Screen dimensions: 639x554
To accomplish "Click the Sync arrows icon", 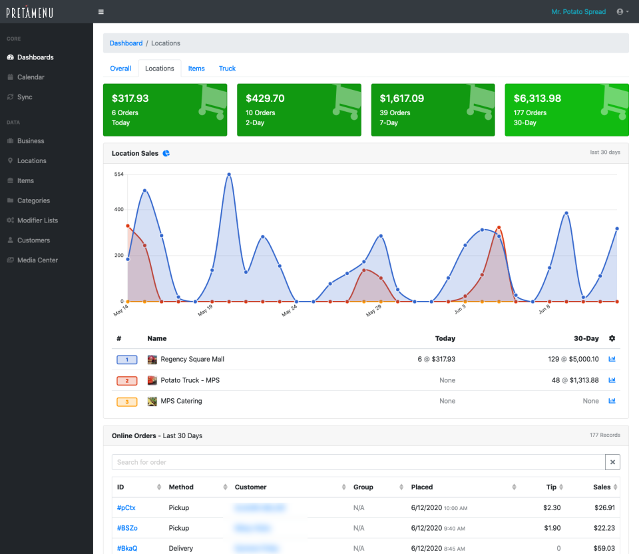I will pos(10,97).
